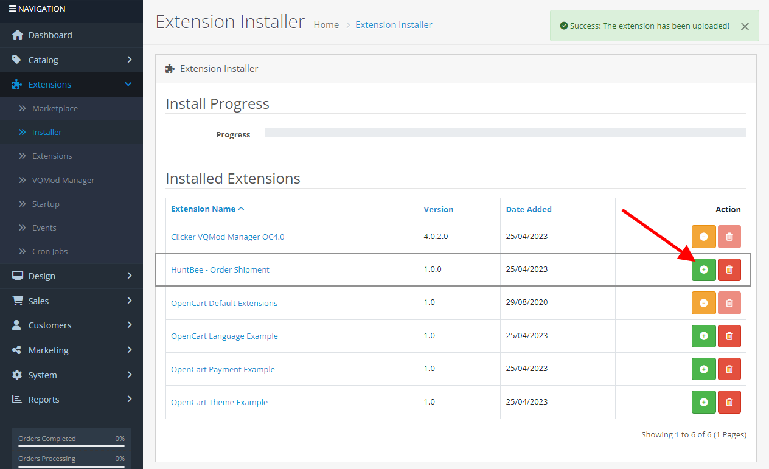Open the OpenCart Payment Example link
The width and height of the screenshot is (769, 469).
pyautogui.click(x=223, y=369)
